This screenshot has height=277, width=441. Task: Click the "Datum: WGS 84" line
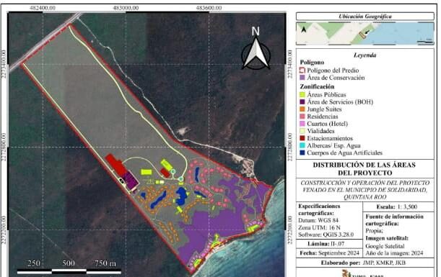pos(318,220)
